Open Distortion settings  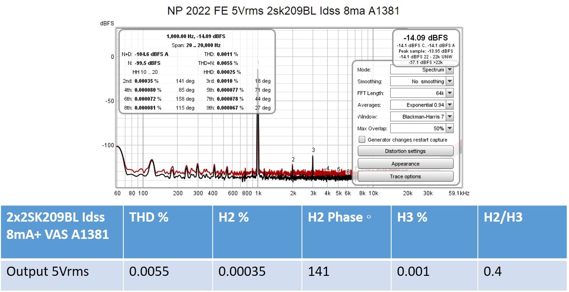(405, 151)
